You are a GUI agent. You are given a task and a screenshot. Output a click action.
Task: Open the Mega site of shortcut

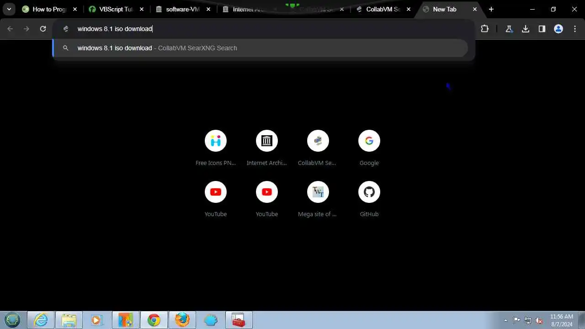coord(318,199)
